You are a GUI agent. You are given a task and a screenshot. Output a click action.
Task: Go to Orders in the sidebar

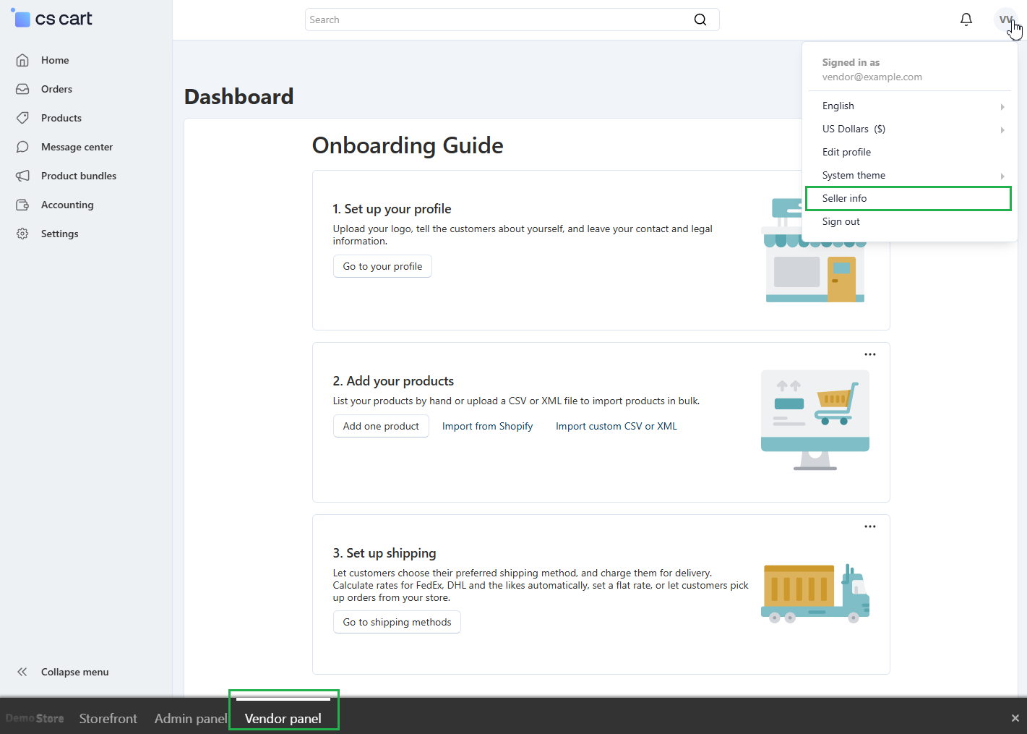pos(56,89)
